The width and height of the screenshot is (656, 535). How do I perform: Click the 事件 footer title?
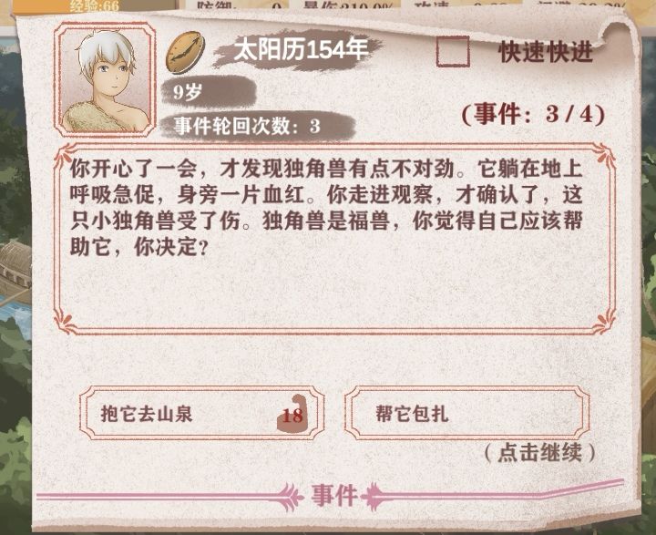tap(333, 496)
